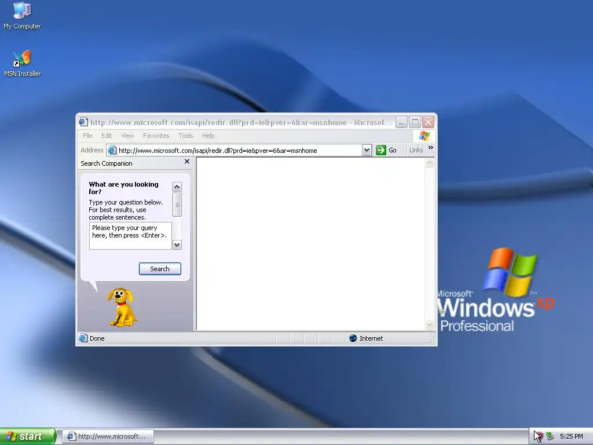Screen dimensions: 593x445
Task: Click the search query text box
Action: (130, 236)
